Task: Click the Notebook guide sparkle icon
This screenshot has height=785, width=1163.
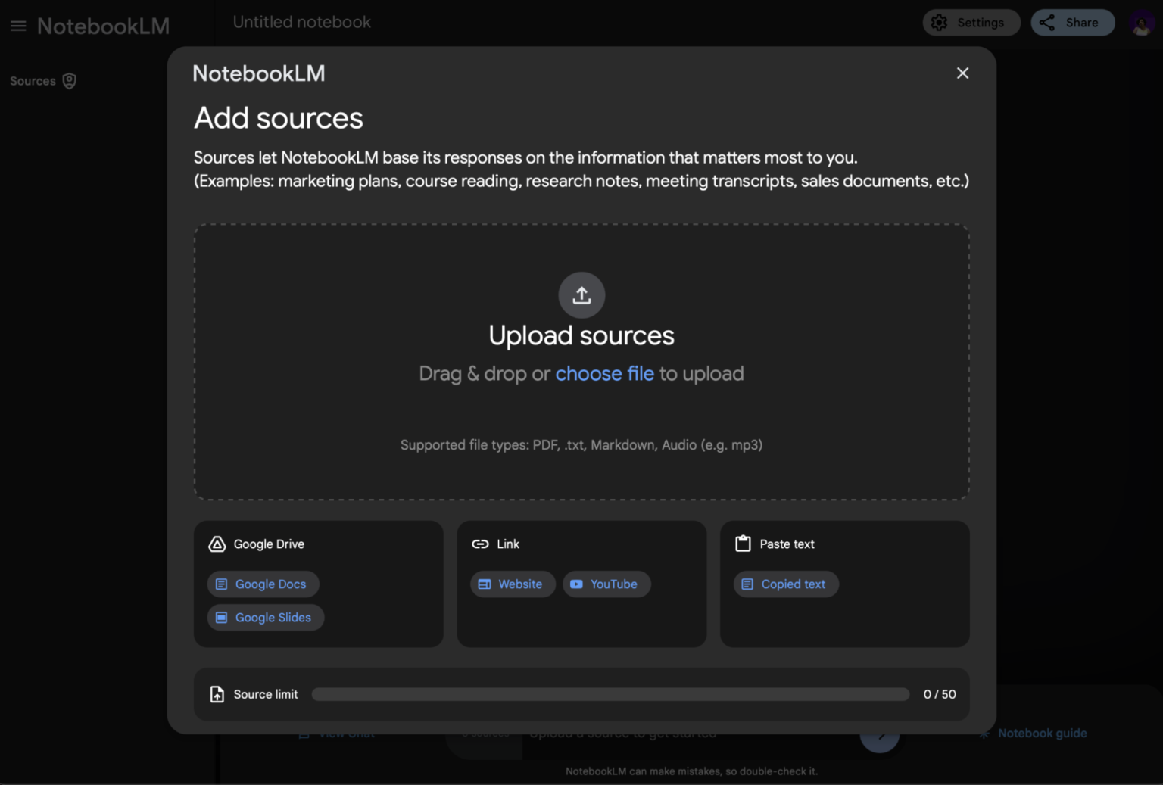Action: click(984, 733)
